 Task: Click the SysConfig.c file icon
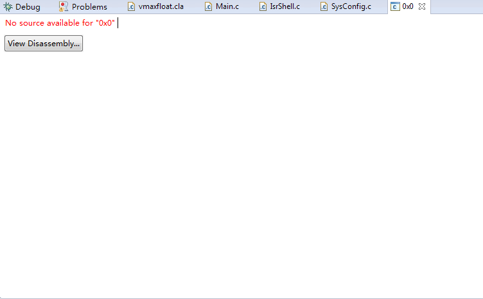tap(324, 6)
